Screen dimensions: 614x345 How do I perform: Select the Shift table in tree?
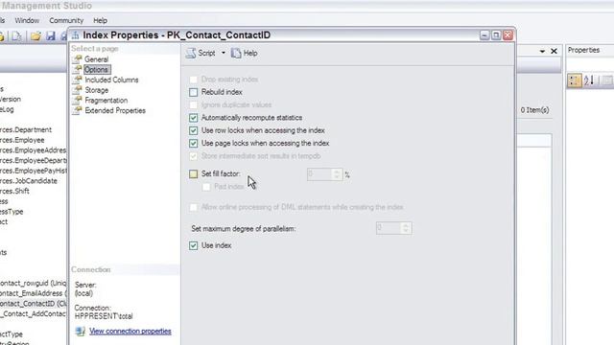click(x=15, y=191)
